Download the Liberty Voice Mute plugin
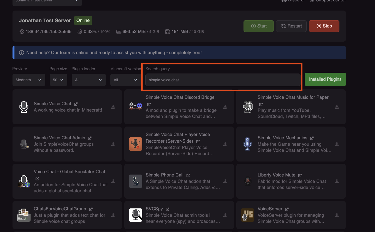375x232 pixels. pyautogui.click(x=337, y=181)
